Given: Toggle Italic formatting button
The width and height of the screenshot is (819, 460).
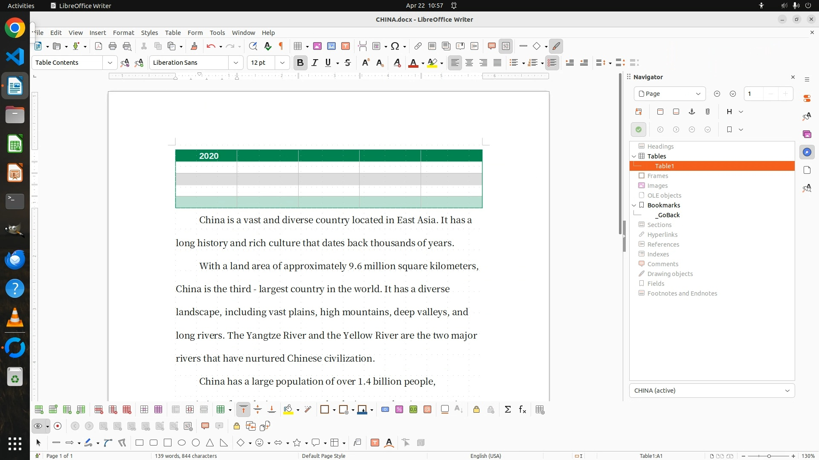Looking at the screenshot, I should click(x=315, y=63).
